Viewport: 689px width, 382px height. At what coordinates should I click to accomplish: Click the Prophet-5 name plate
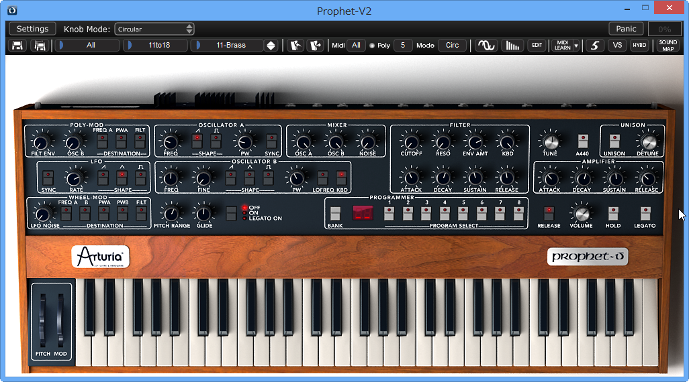pos(588,257)
